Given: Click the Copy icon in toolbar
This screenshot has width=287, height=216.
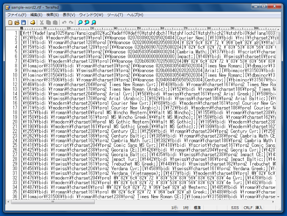Looking at the screenshot, I should pos(48,23).
